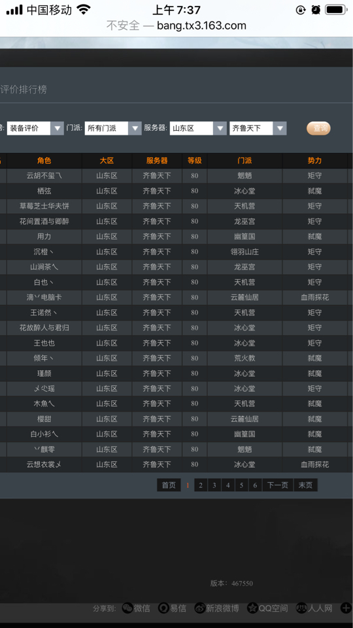353x628 pixels.
Task: Share page via the Yixin icon
Action: pyautogui.click(x=163, y=608)
